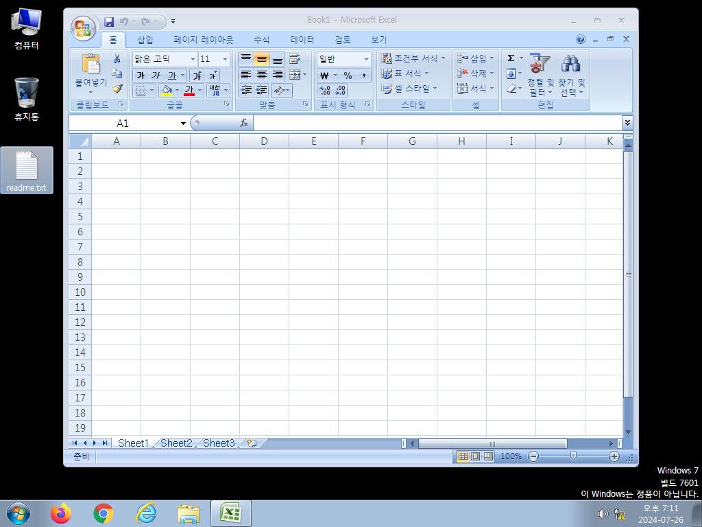The width and height of the screenshot is (702, 527).
Task: Click cell format (서식) button
Action: click(475, 89)
